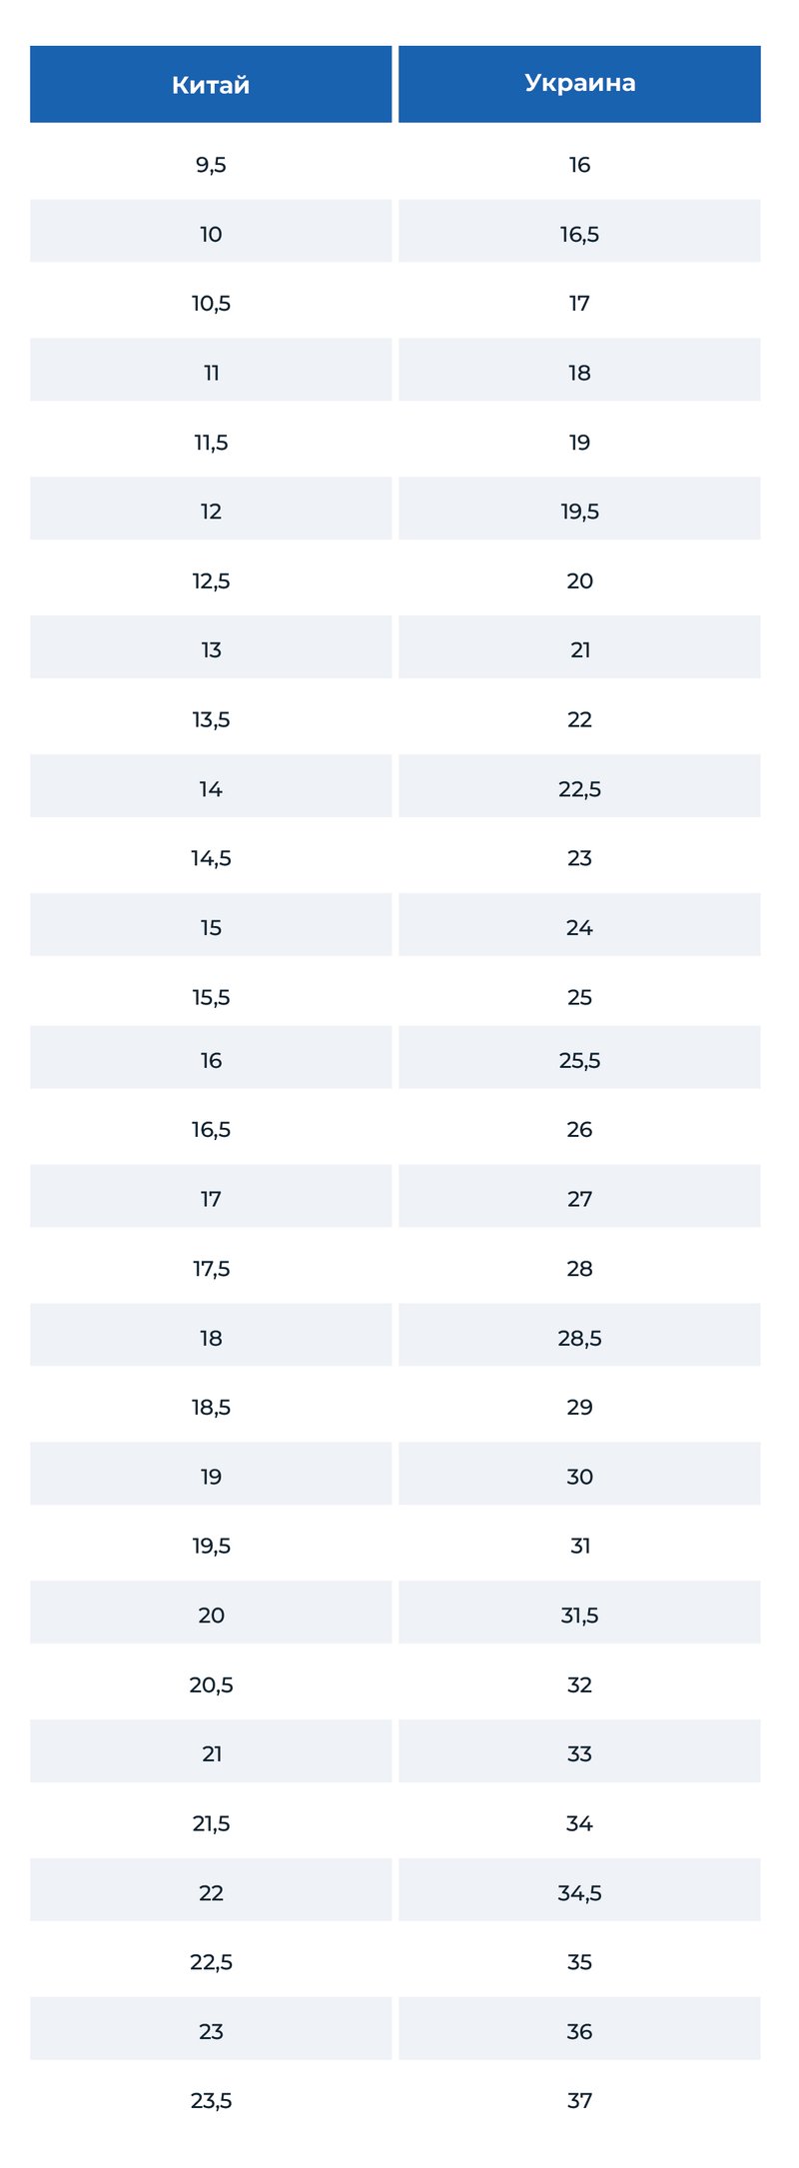The width and height of the screenshot is (799, 2168).
Task: Click the Китай column header
Action: pyautogui.click(x=211, y=84)
